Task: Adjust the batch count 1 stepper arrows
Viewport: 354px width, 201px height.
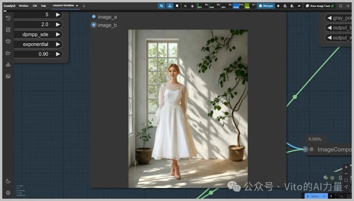Action: (336, 196)
